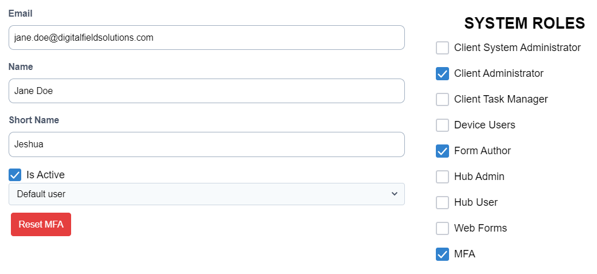Enable the Web Forms role
The image size is (597, 274).
[x=442, y=228]
